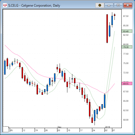The height and width of the screenshot is (135, 135).
Task: Maximize the S.CELG chart window
Action: tap(118, 5)
